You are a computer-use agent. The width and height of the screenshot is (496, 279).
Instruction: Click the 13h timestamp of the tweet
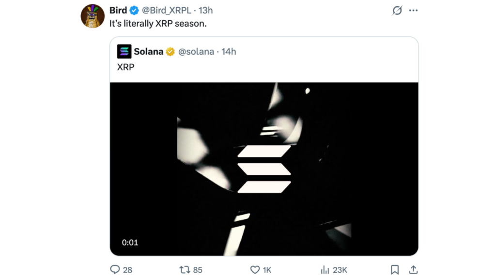pos(206,11)
